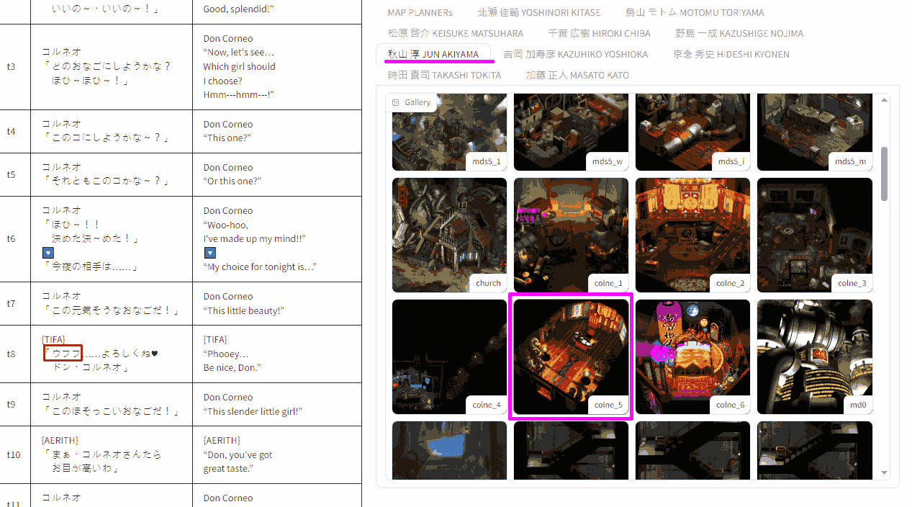Viewport: 912px width, 507px height.
Task: Open the mds5_w map thumbnail
Action: pyautogui.click(x=571, y=132)
